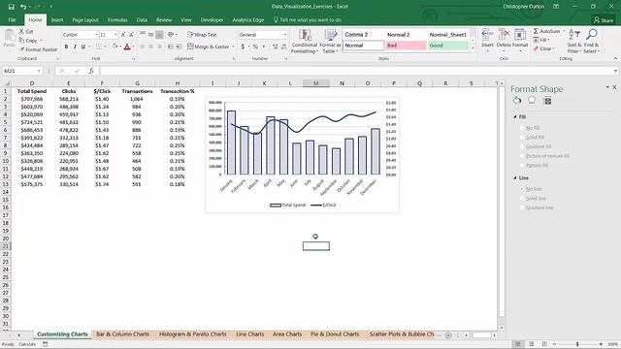Viewport: 621px width, 349px height.
Task: Open Format as Table gallery
Action: point(330,41)
